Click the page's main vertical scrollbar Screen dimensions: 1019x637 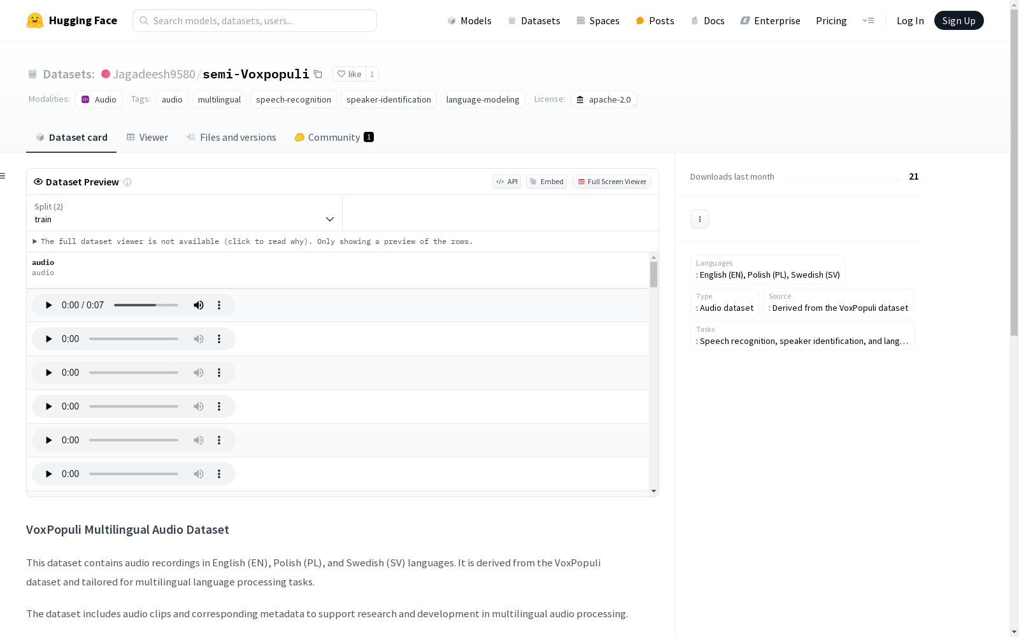(x=1014, y=172)
